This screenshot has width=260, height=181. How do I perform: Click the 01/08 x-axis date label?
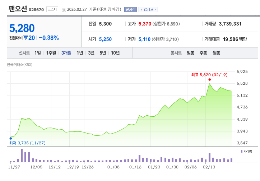[113, 167]
